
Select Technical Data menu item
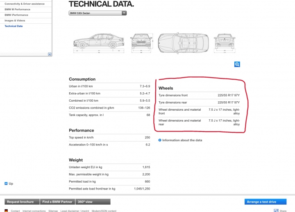pos(14,26)
